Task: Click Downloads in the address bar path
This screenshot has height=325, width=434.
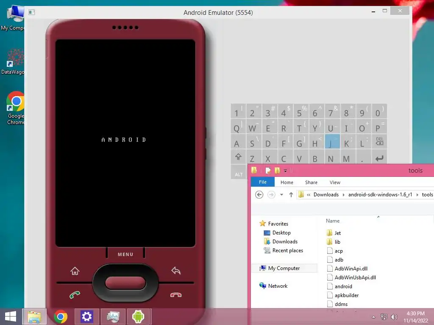Action: pyautogui.click(x=326, y=195)
